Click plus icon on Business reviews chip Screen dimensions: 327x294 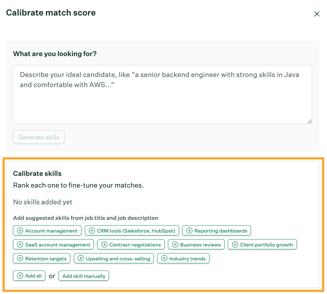click(x=175, y=245)
